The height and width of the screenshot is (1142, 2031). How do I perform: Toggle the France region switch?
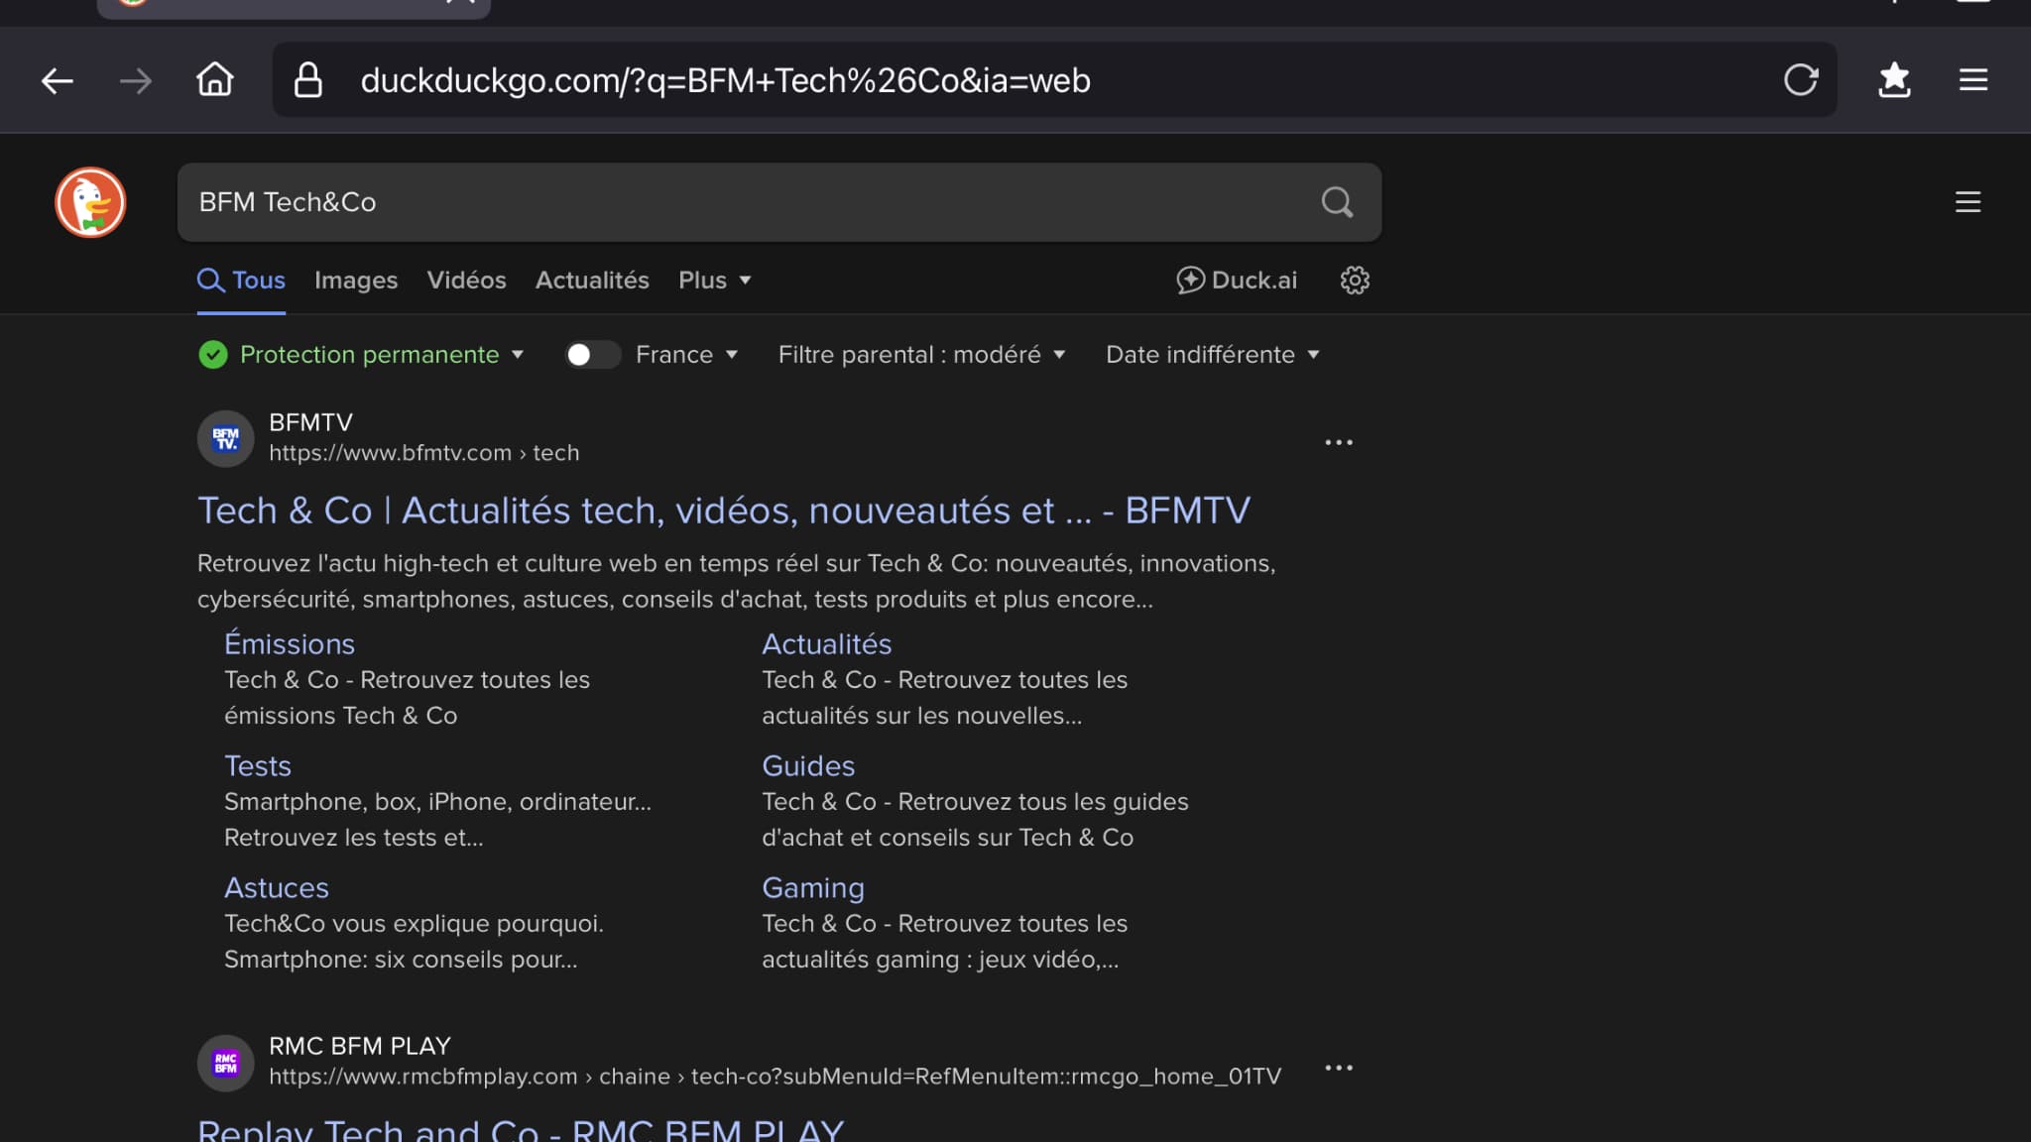(x=592, y=355)
